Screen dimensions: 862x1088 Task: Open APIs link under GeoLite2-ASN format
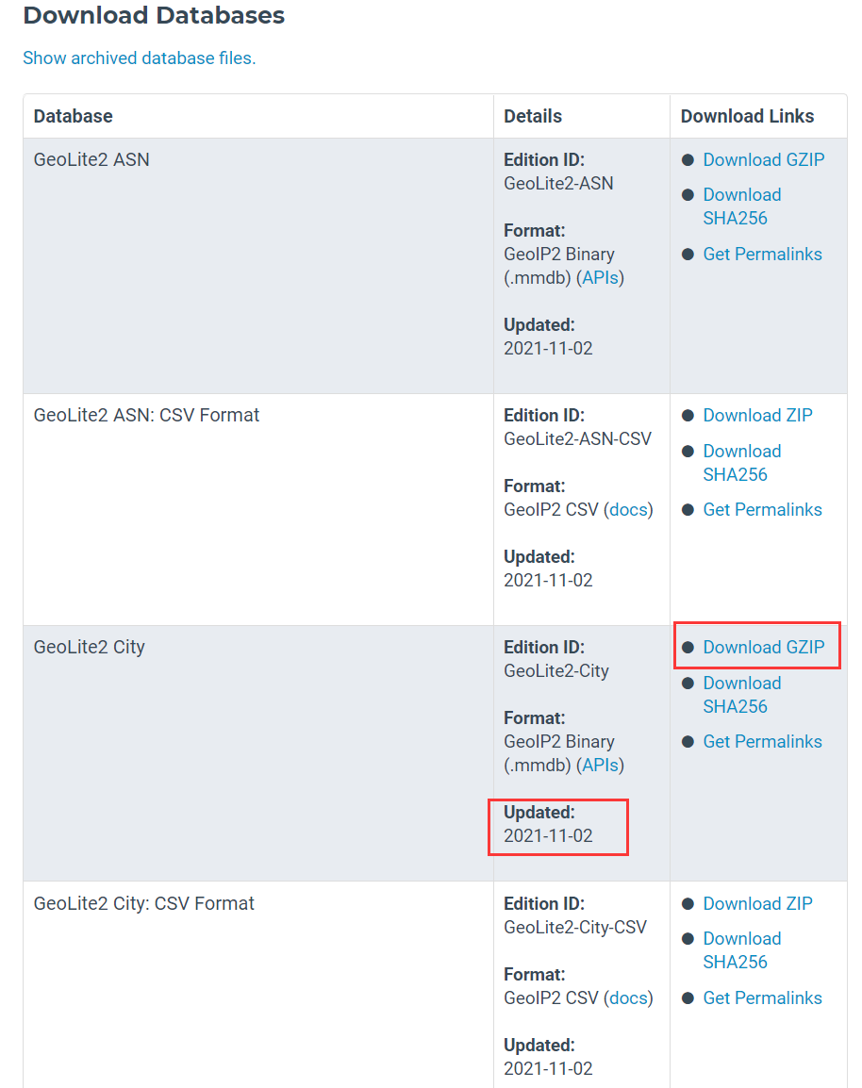[600, 277]
